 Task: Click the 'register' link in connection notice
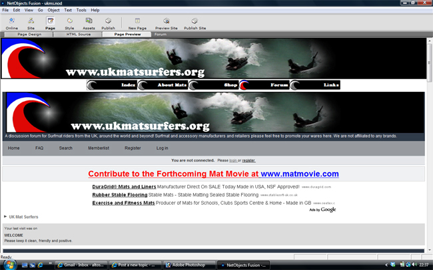[248, 160]
